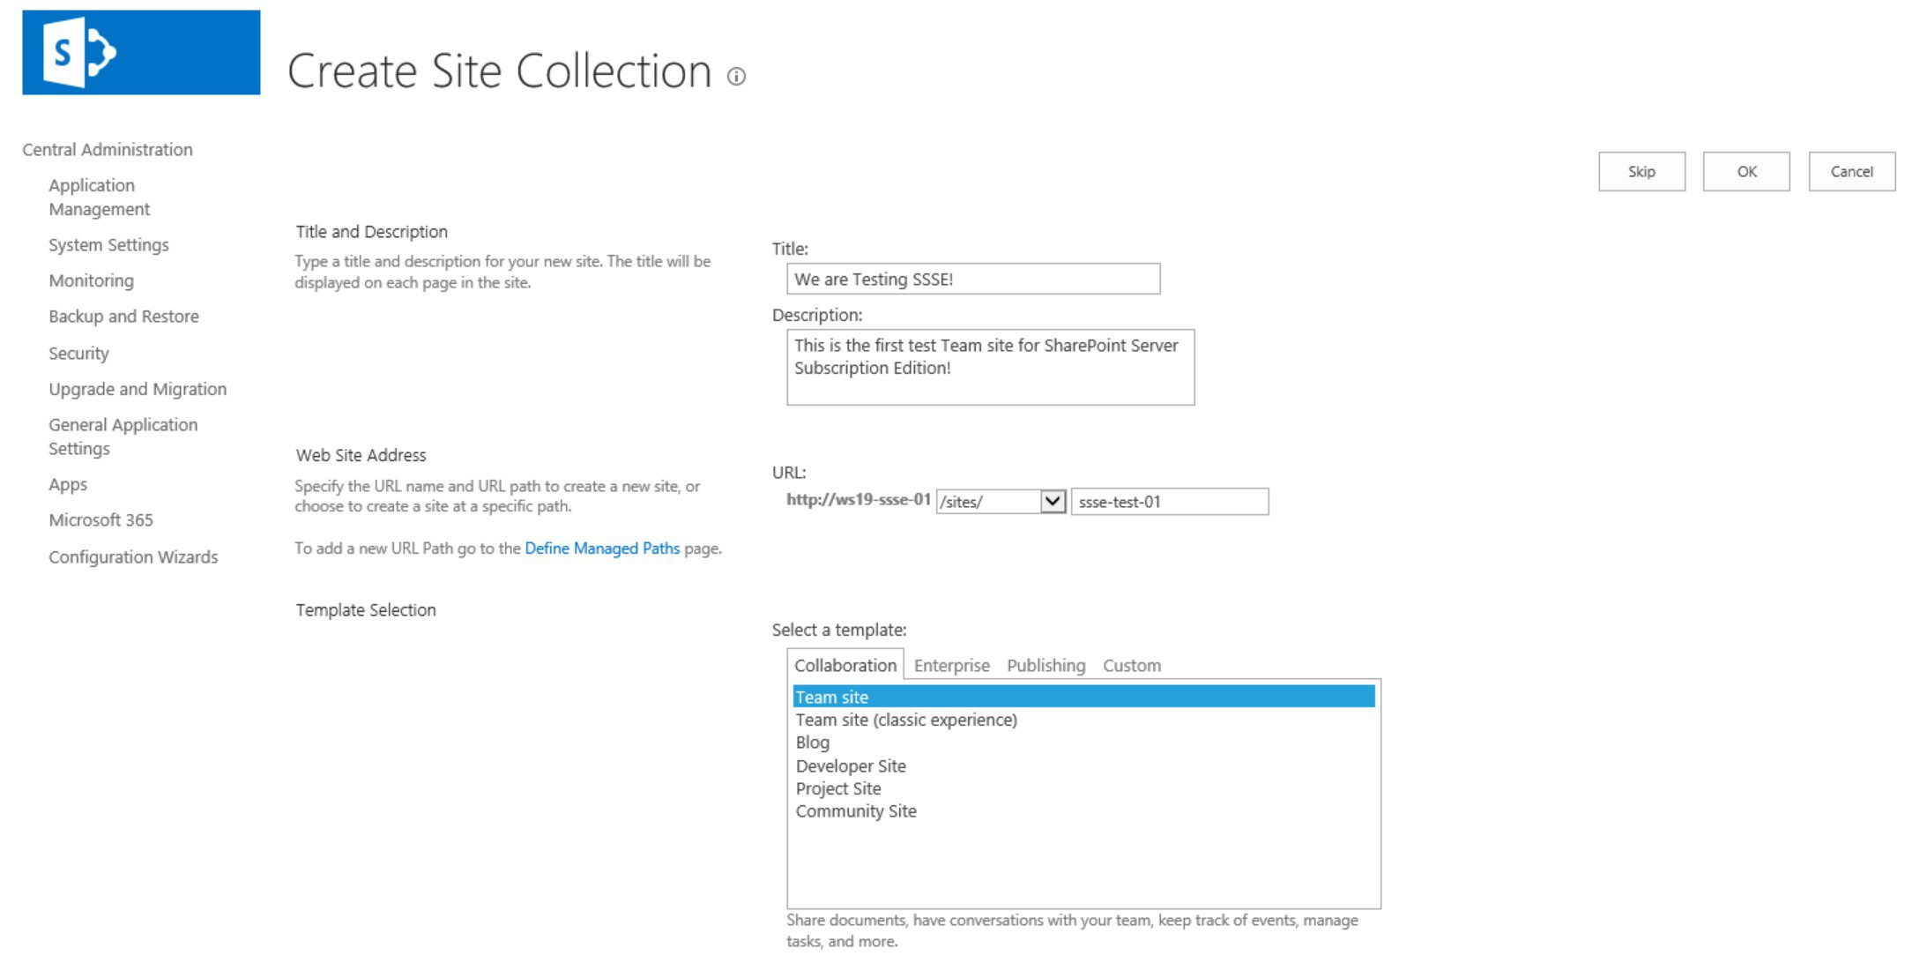Click the Cancel button
1905x963 pixels.
tap(1851, 171)
